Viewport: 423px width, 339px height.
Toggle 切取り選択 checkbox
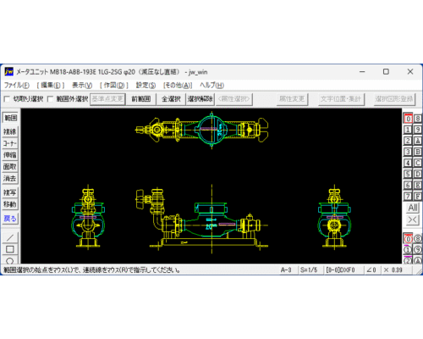(x=7, y=99)
